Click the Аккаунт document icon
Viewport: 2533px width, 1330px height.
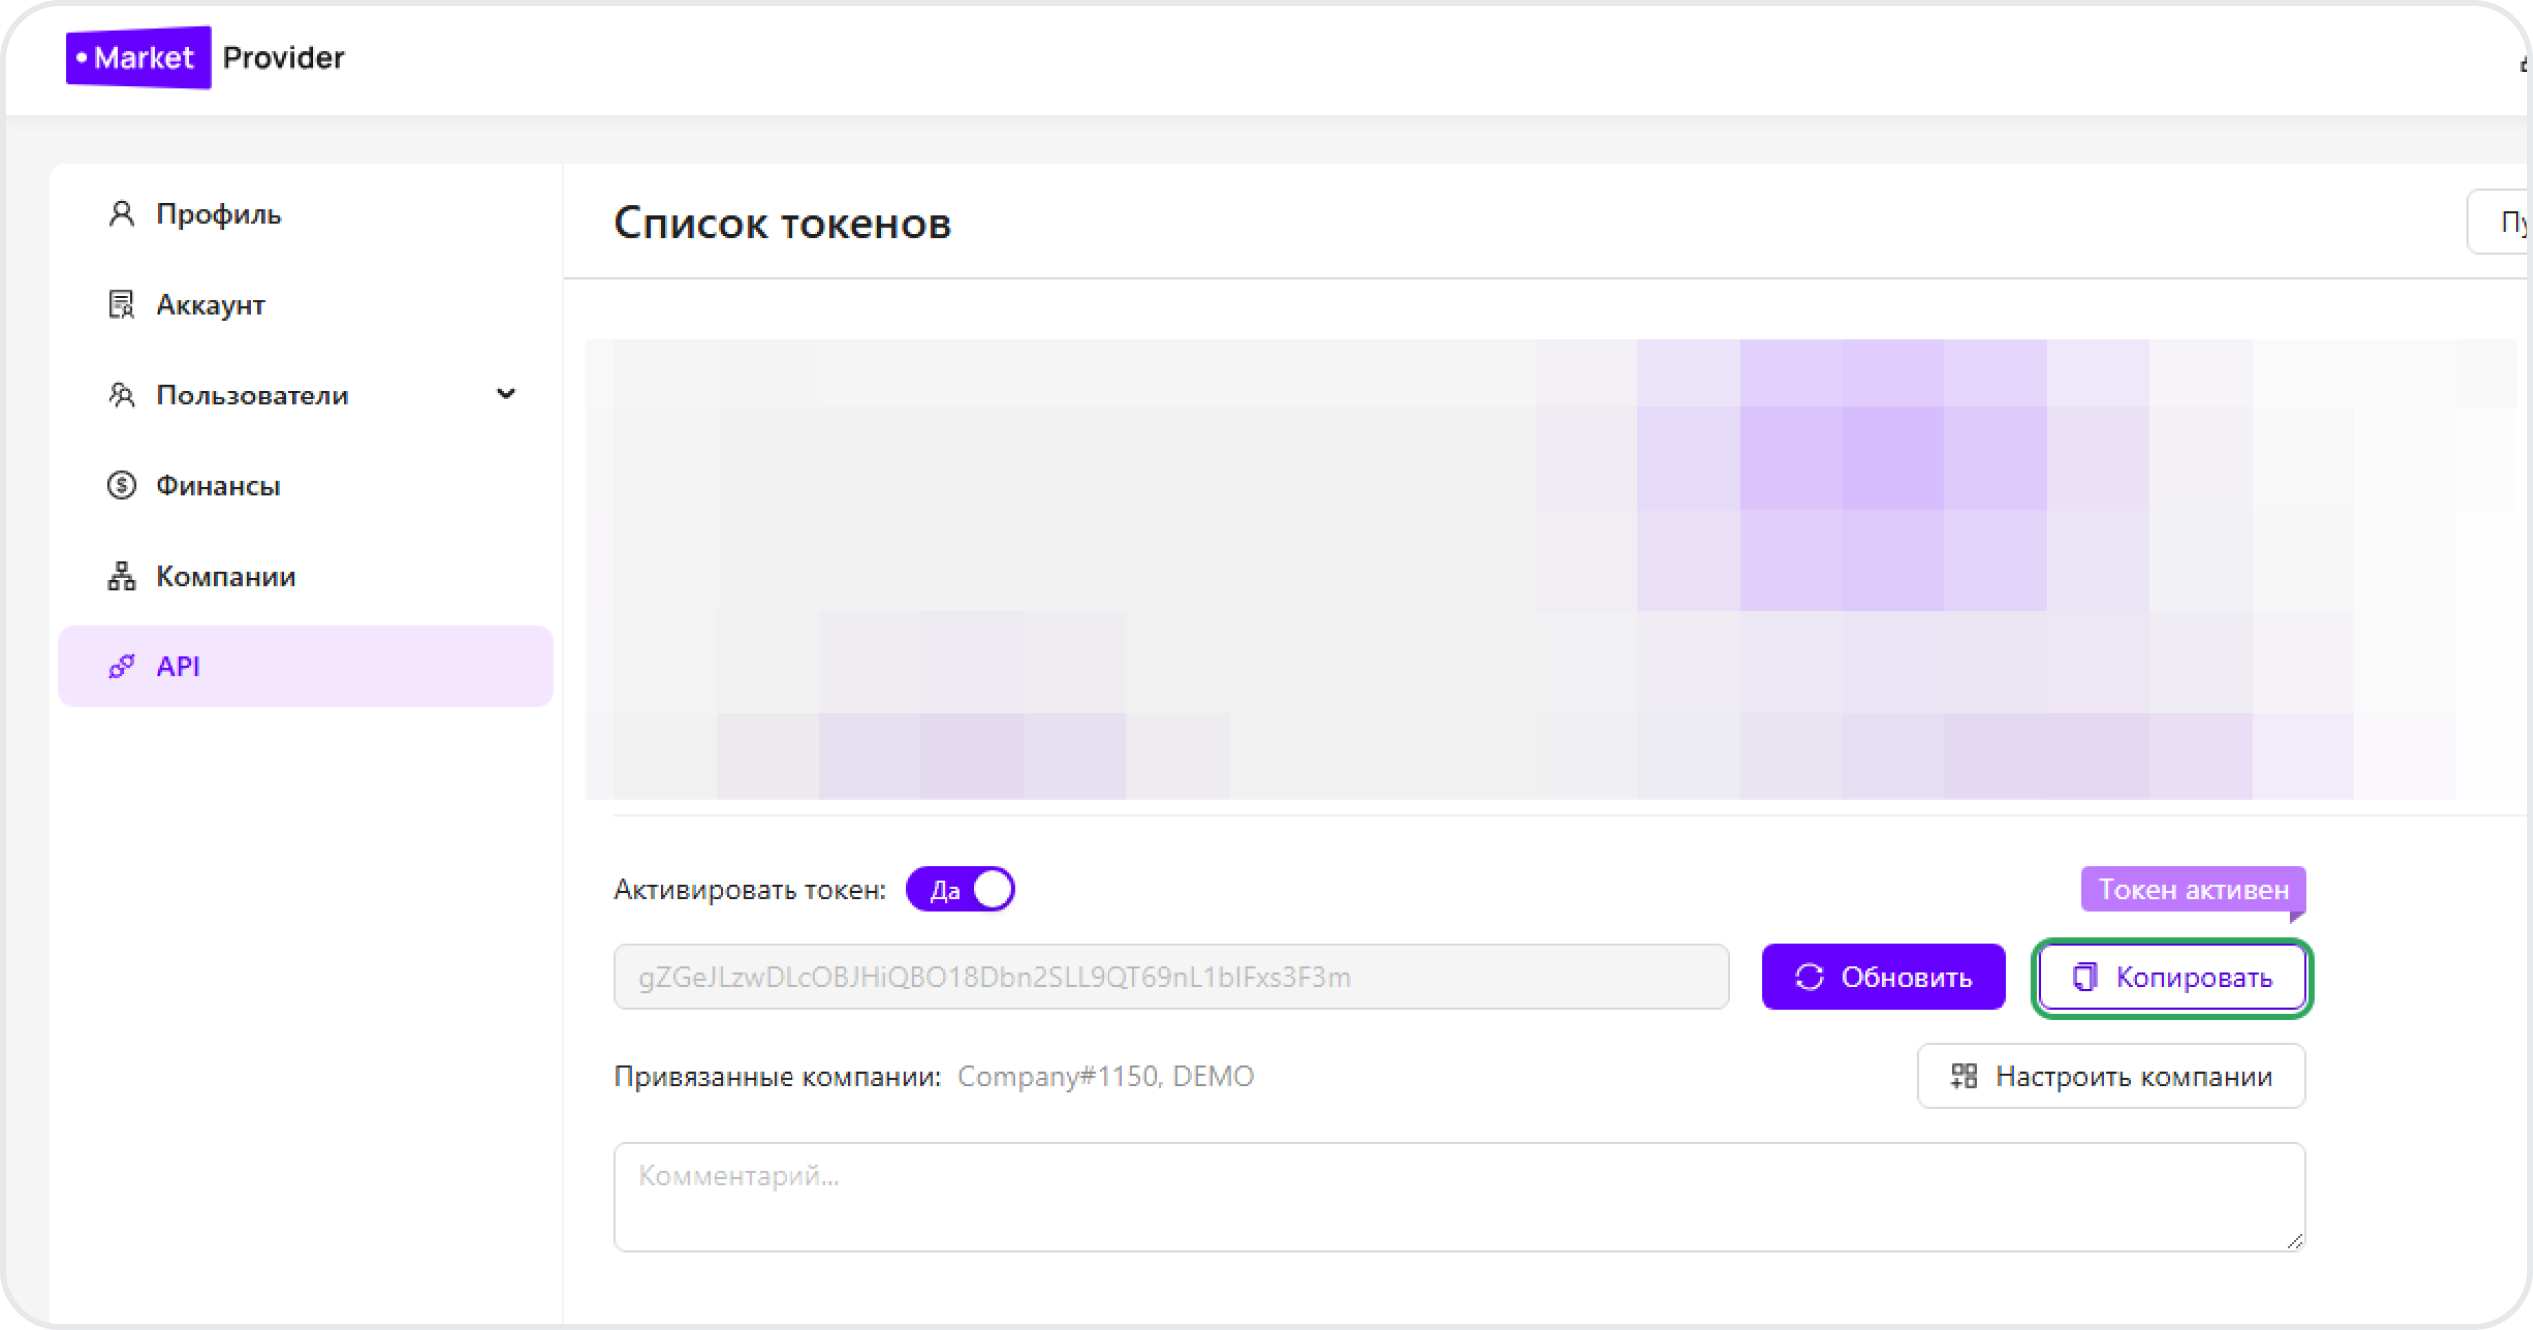[121, 305]
